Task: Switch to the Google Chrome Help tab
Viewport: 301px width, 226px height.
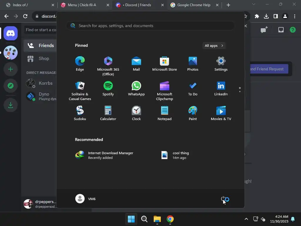Action: 194,5
